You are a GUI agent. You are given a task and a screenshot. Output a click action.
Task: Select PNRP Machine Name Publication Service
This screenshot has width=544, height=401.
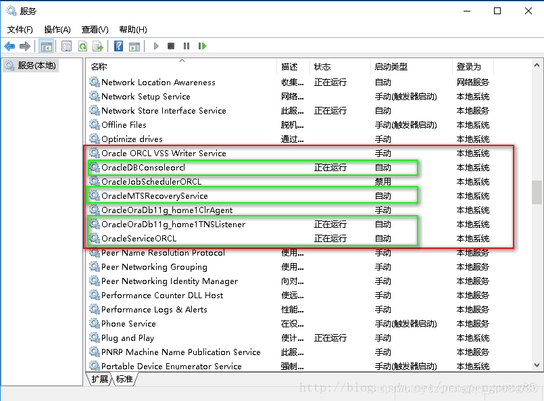[x=290, y=352]
